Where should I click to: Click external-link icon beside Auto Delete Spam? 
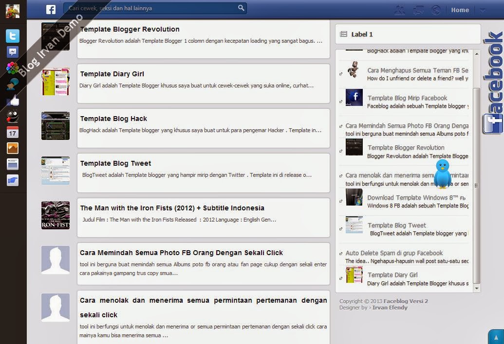click(341, 254)
